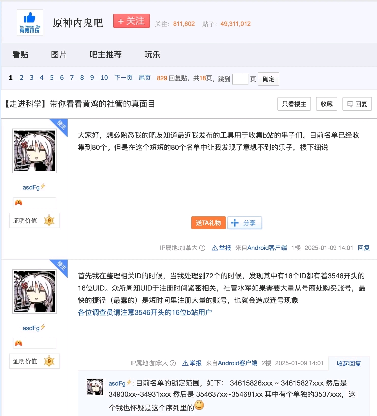Click the lightning bolt icon beside second asdFg username
The height and width of the screenshot is (416, 377).
click(43, 327)
